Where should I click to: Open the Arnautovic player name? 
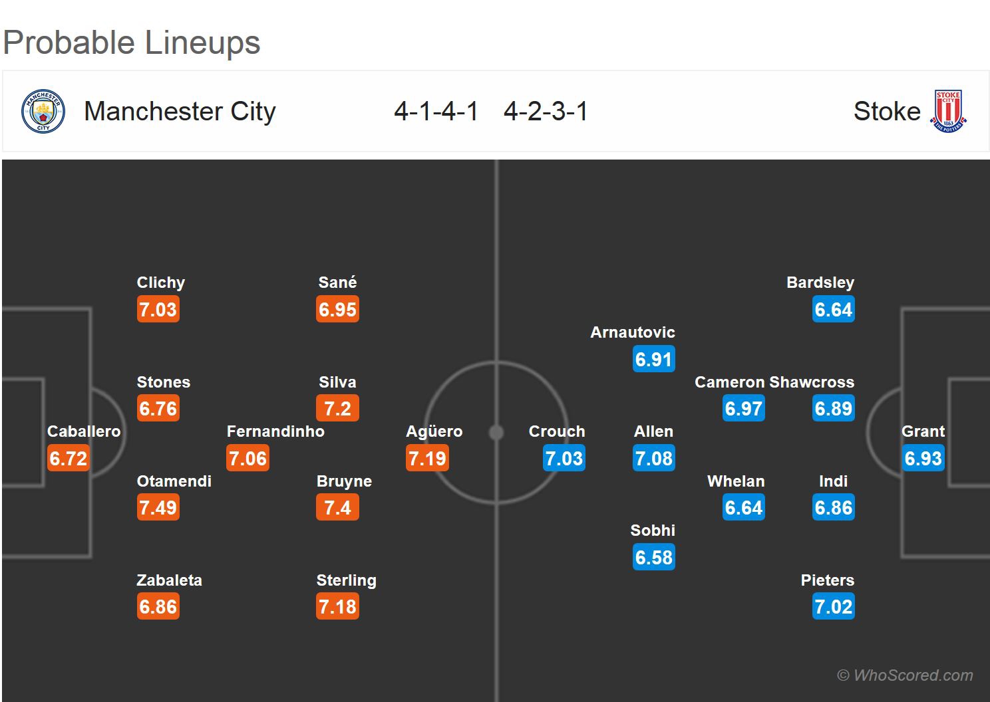coord(633,332)
